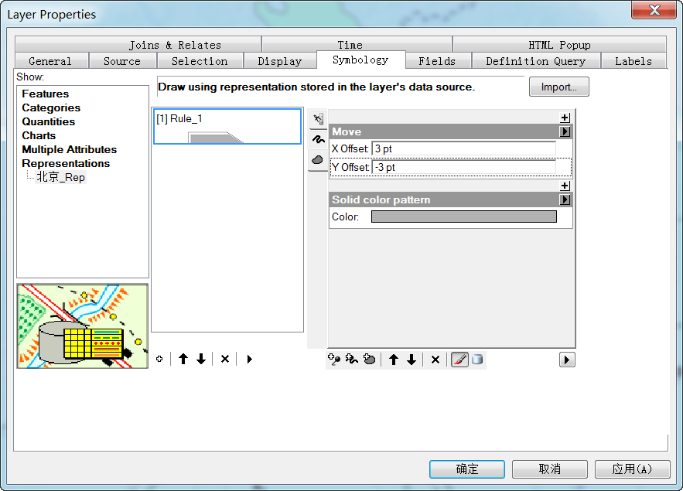Go to the Fields tab
Screen dimensions: 683x491
(437, 61)
